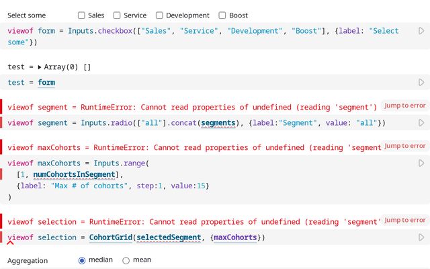The image size is (430, 269).
Task: Click the 'form' reference in test cell
Action: tap(46, 83)
